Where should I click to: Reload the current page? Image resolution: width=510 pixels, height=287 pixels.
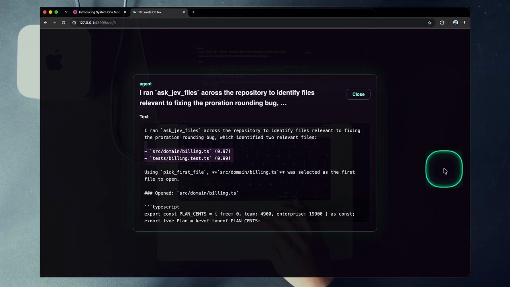pyautogui.click(x=63, y=23)
